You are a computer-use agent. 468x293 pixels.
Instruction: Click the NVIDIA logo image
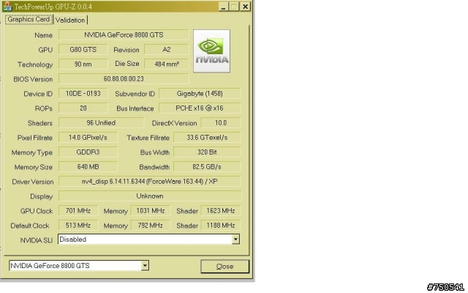pos(211,51)
